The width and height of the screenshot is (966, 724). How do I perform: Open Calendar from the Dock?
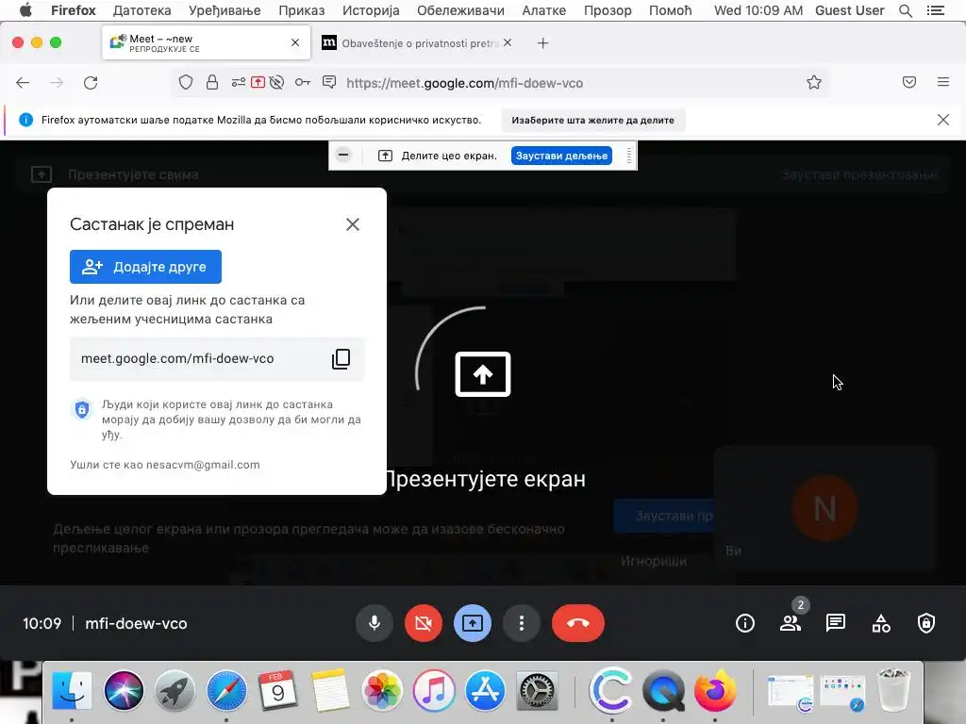coord(278,689)
